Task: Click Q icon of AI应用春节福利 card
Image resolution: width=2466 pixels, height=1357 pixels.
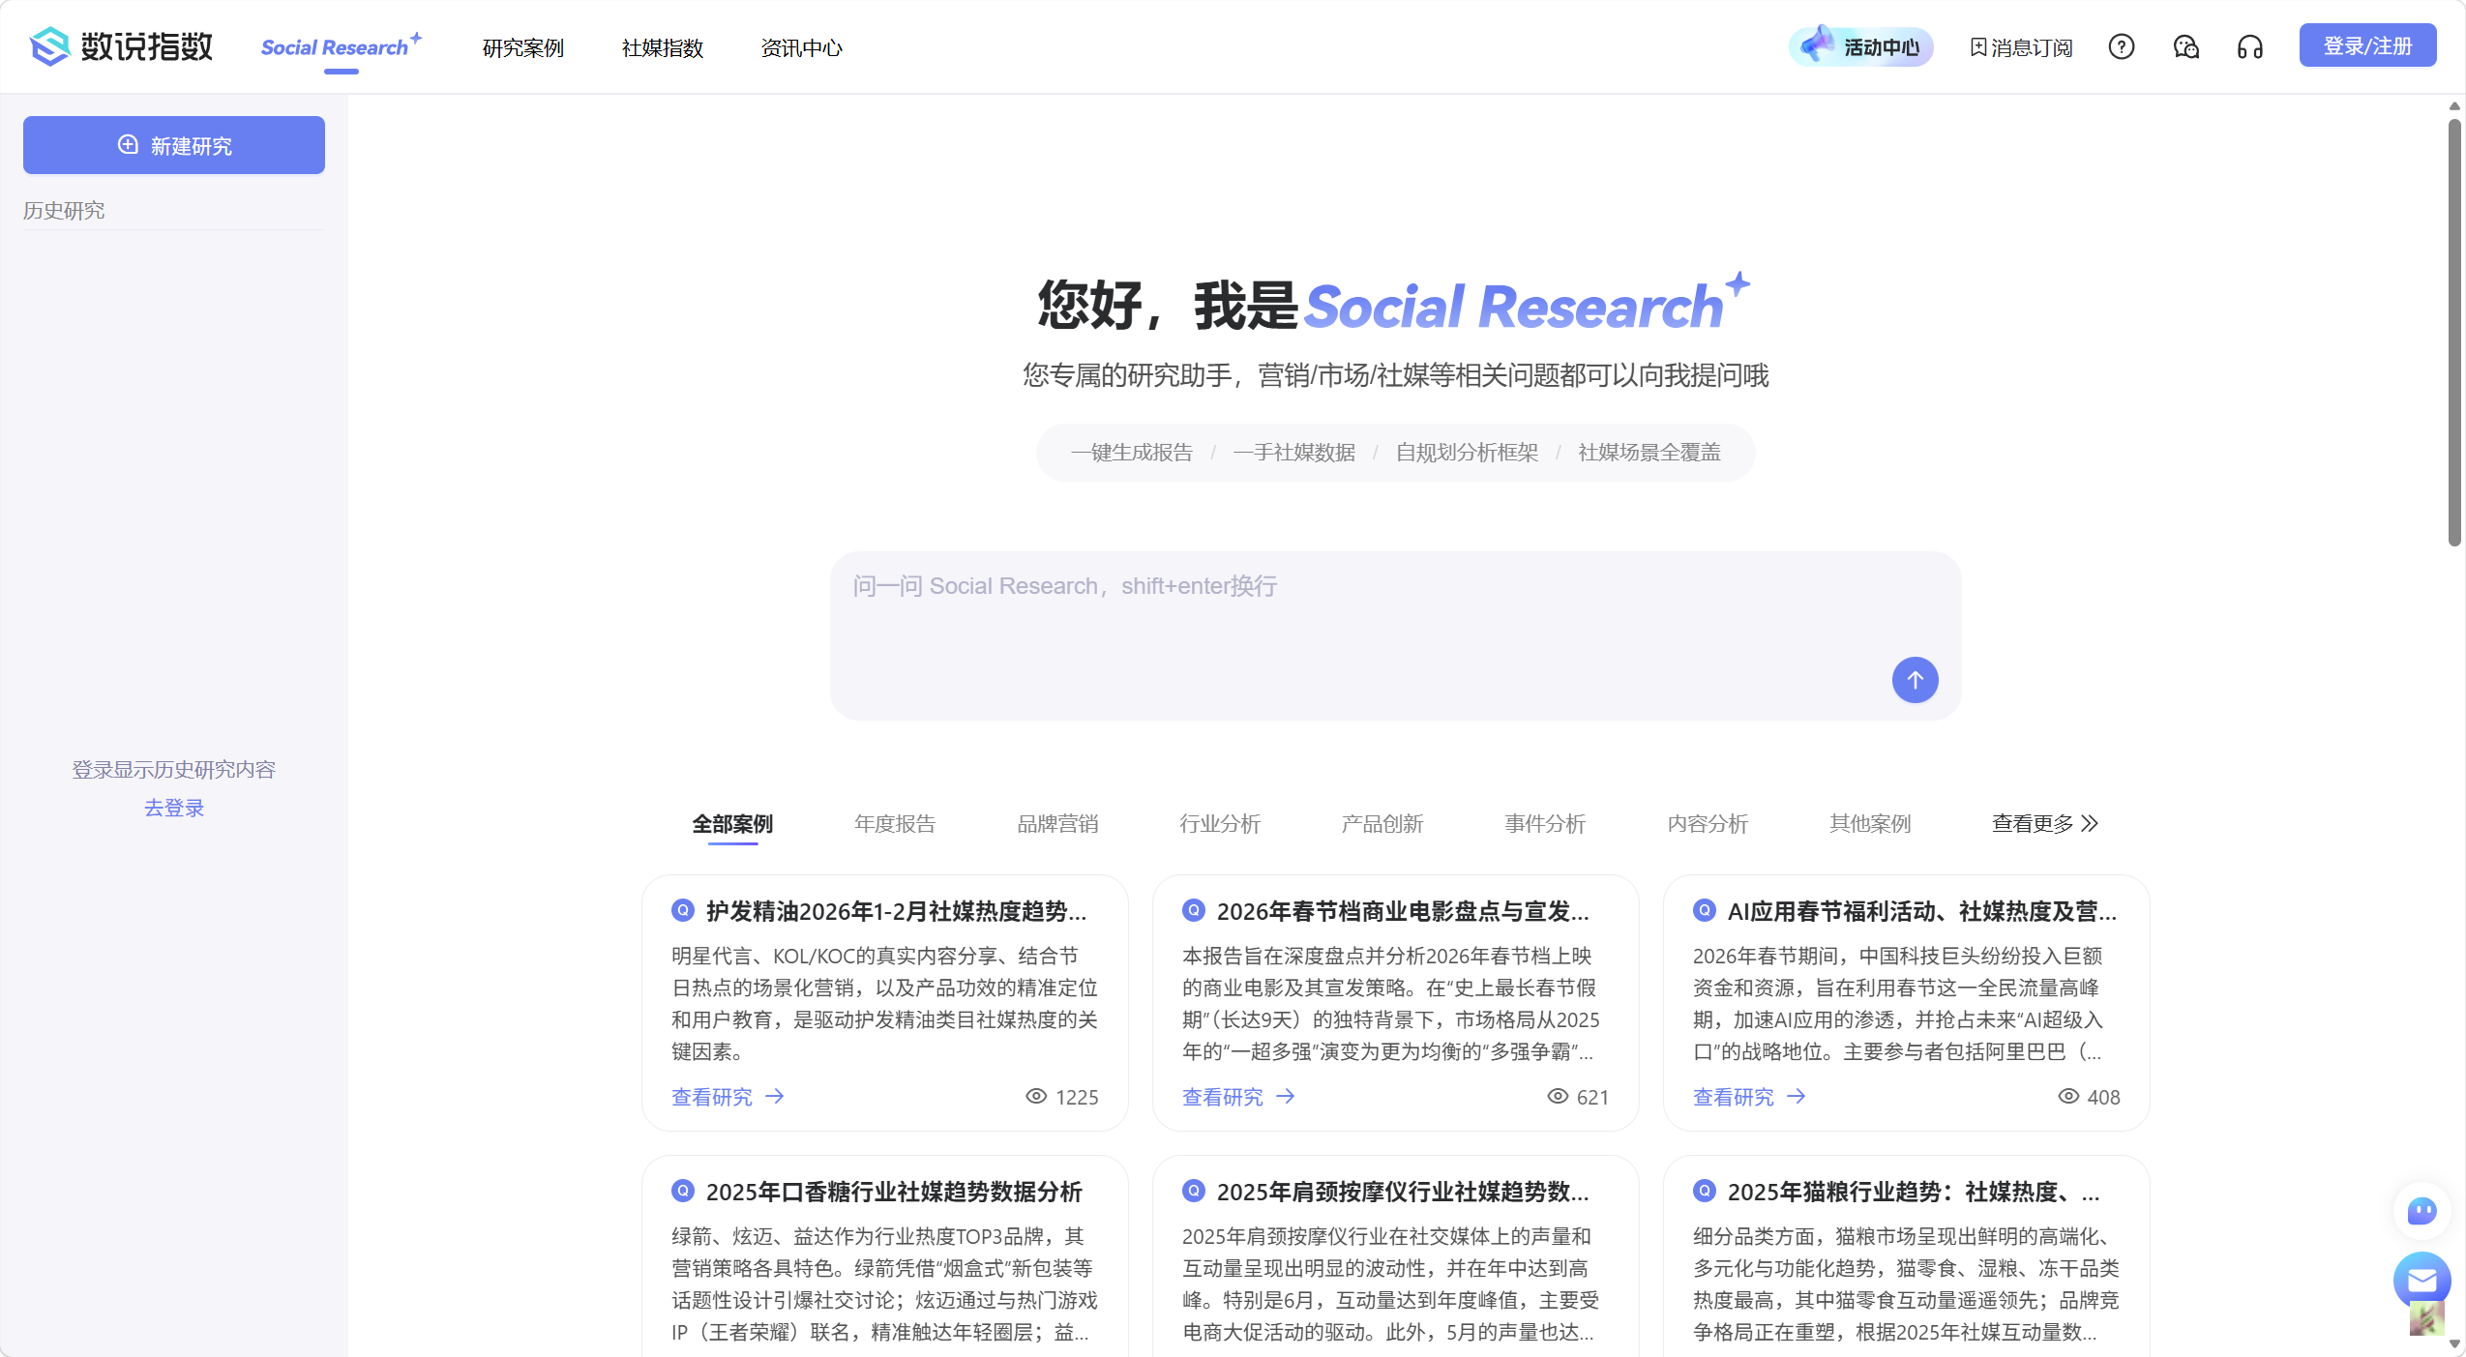Action: point(1705,910)
